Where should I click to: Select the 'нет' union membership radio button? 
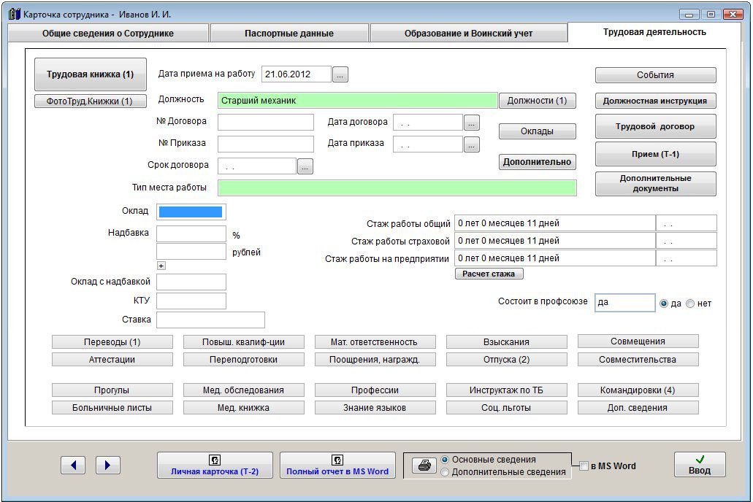click(690, 304)
